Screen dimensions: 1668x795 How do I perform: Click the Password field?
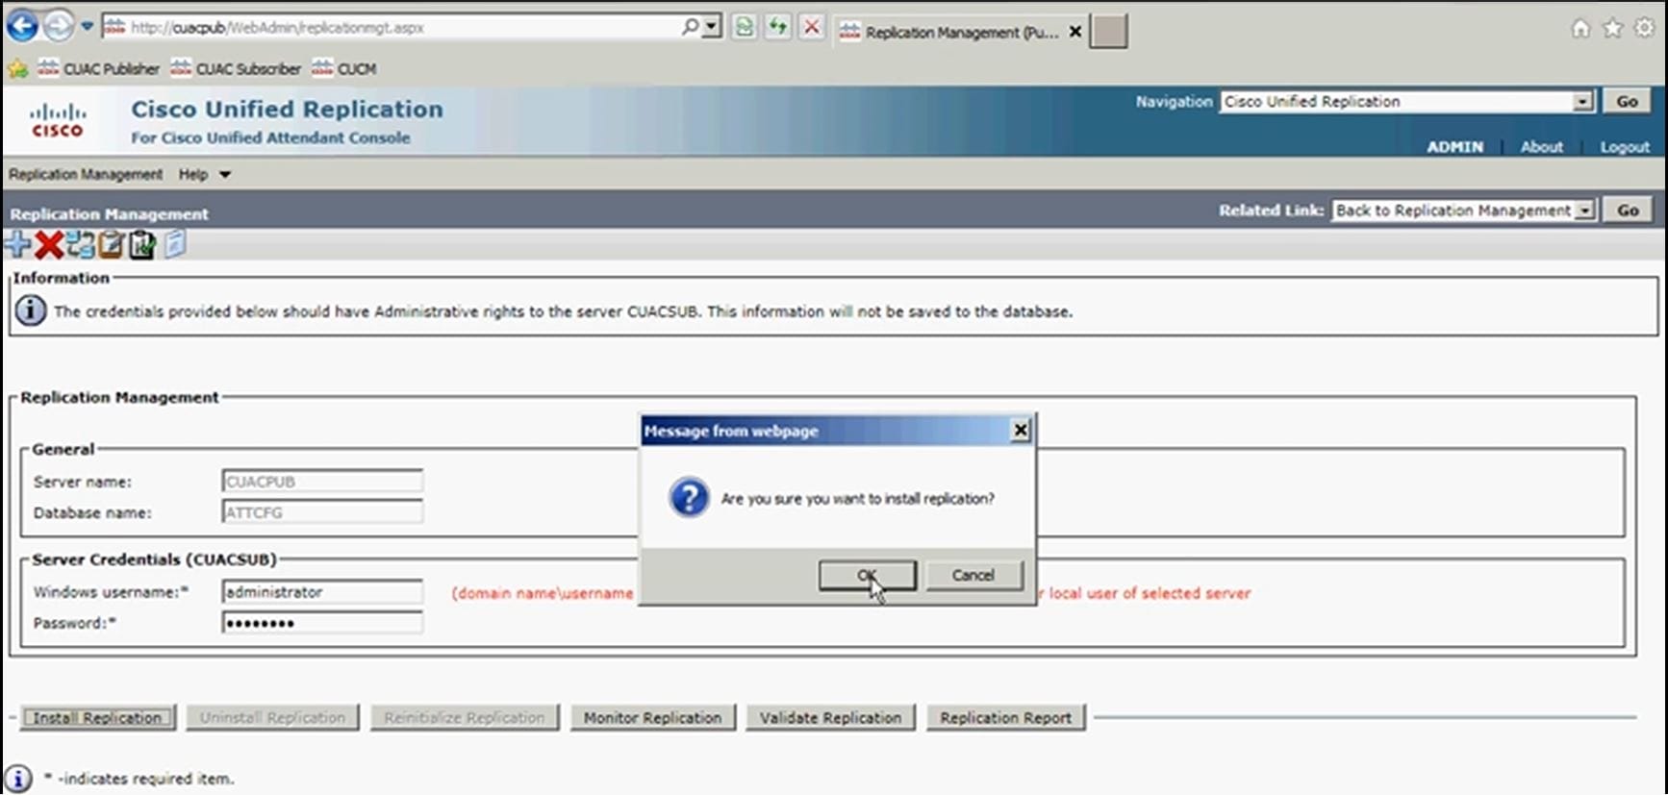pyautogui.click(x=322, y=623)
